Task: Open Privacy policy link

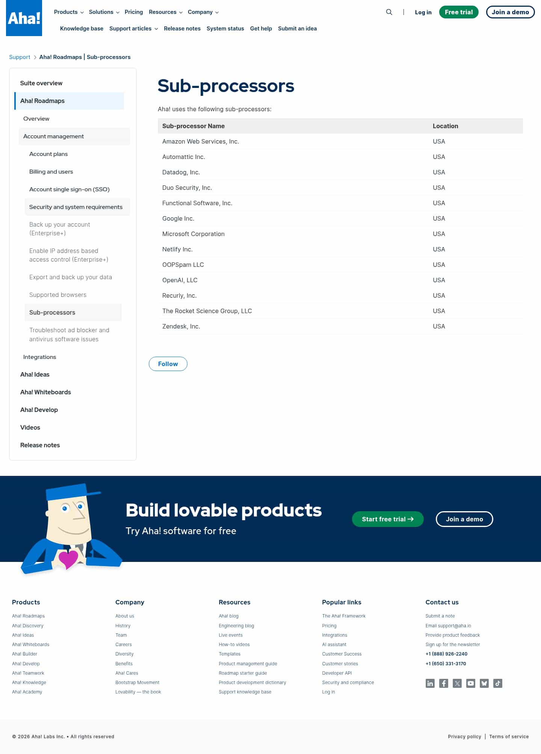Action: [x=464, y=737]
